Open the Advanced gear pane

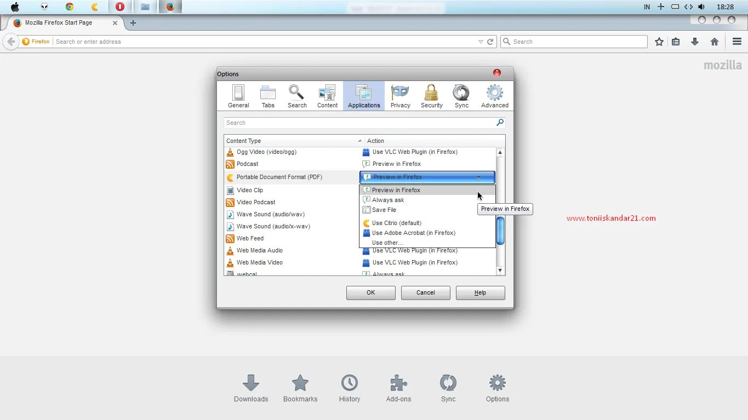coord(495,96)
